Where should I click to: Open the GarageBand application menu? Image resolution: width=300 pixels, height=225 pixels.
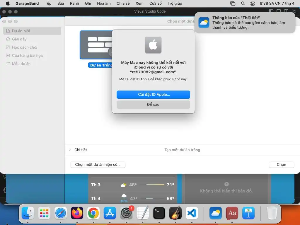pyautogui.click(x=27, y=3)
